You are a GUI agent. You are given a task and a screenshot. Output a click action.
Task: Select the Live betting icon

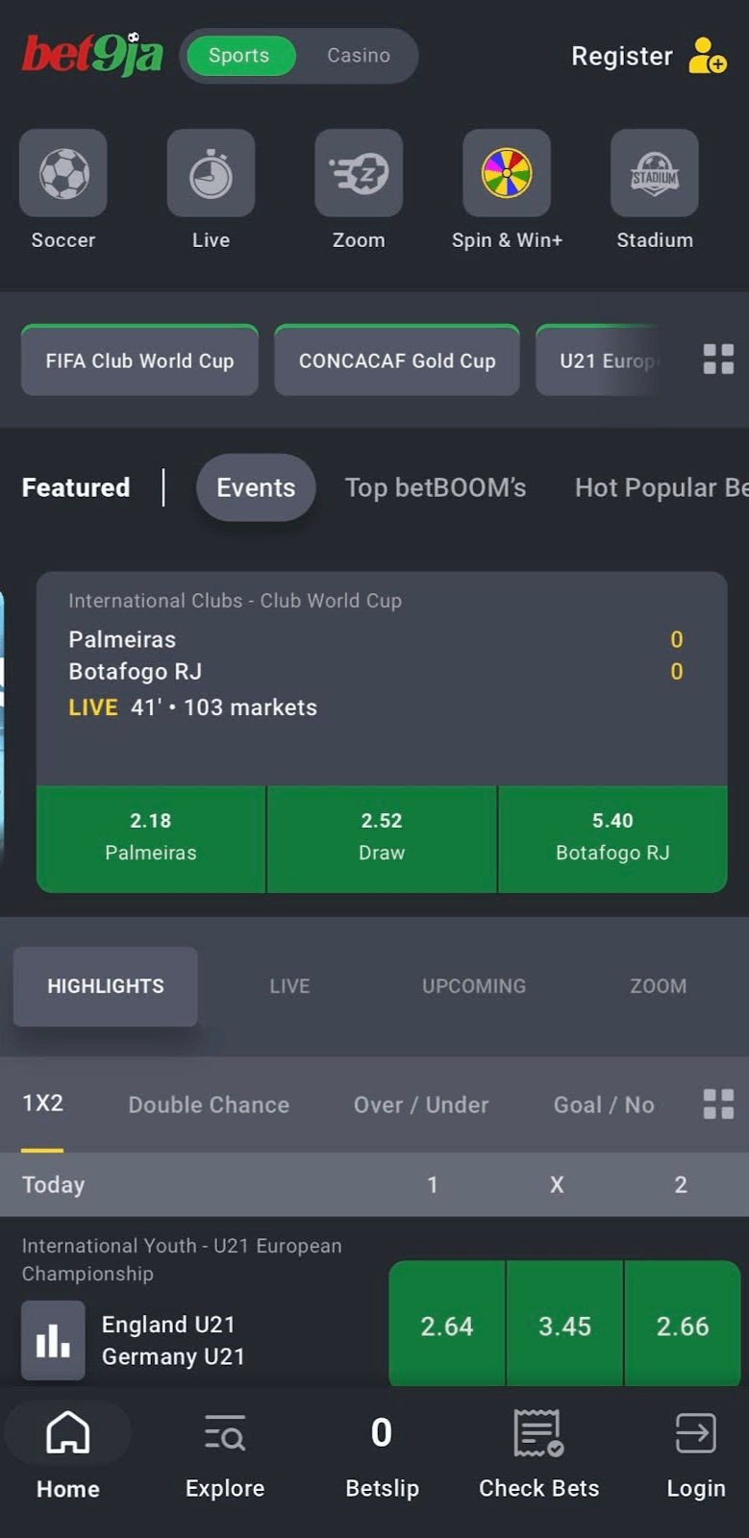[211, 173]
